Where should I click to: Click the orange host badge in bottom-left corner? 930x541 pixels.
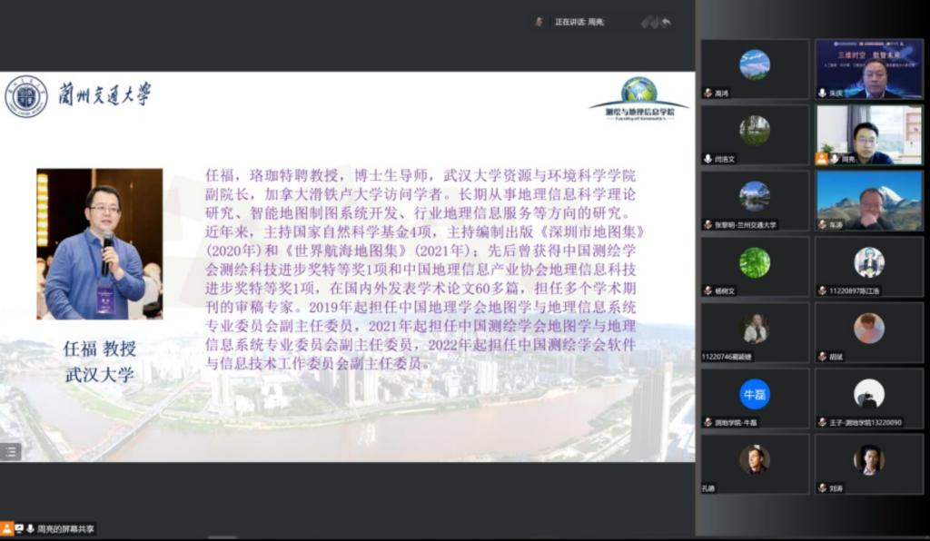pos(7,528)
